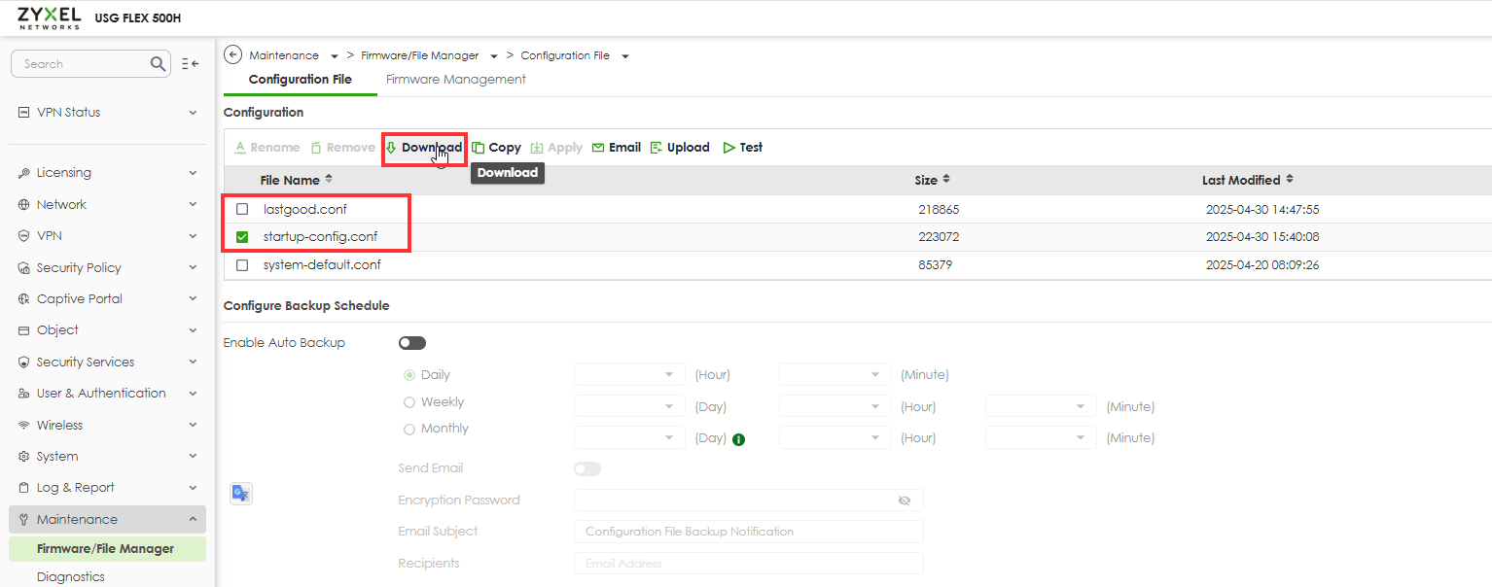Click the Email envelope icon
Viewport: 1492px width, 587px height.
click(x=598, y=148)
